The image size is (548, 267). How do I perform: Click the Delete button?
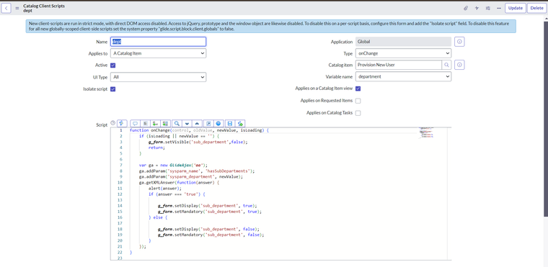click(x=536, y=8)
